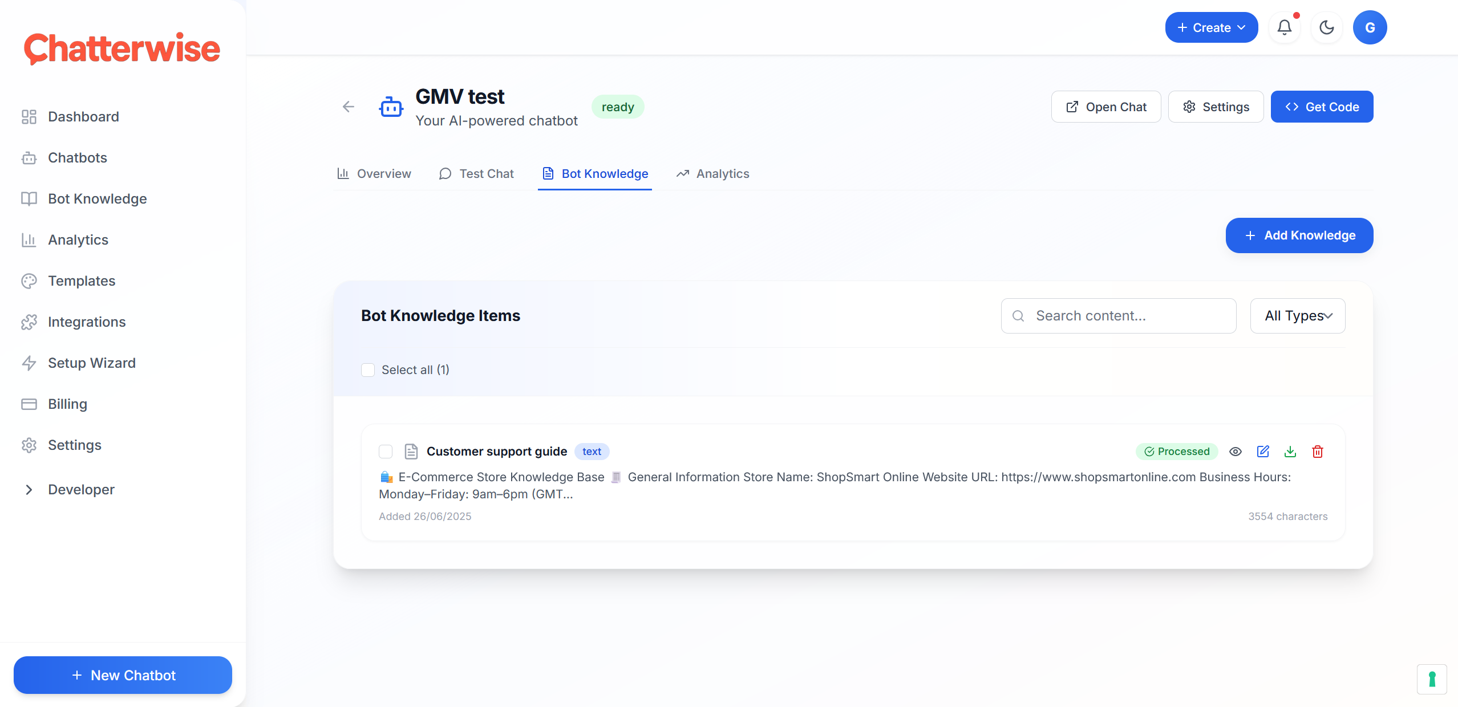
Task: Toggle dark mode moon icon
Action: coord(1326,27)
